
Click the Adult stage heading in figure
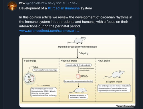point(104,61)
